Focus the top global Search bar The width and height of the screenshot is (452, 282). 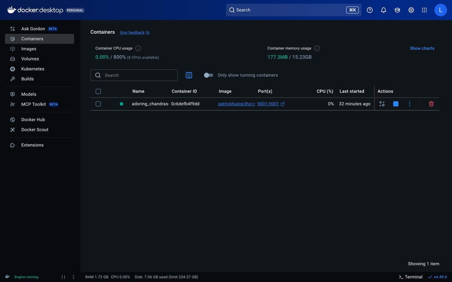(294, 10)
